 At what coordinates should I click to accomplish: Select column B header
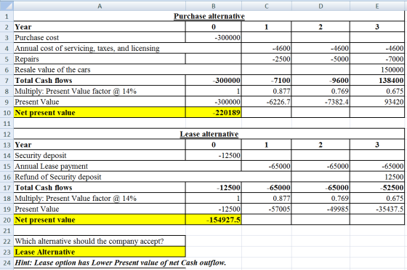click(214, 6)
